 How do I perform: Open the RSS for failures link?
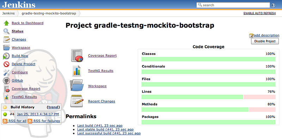coord(47,121)
